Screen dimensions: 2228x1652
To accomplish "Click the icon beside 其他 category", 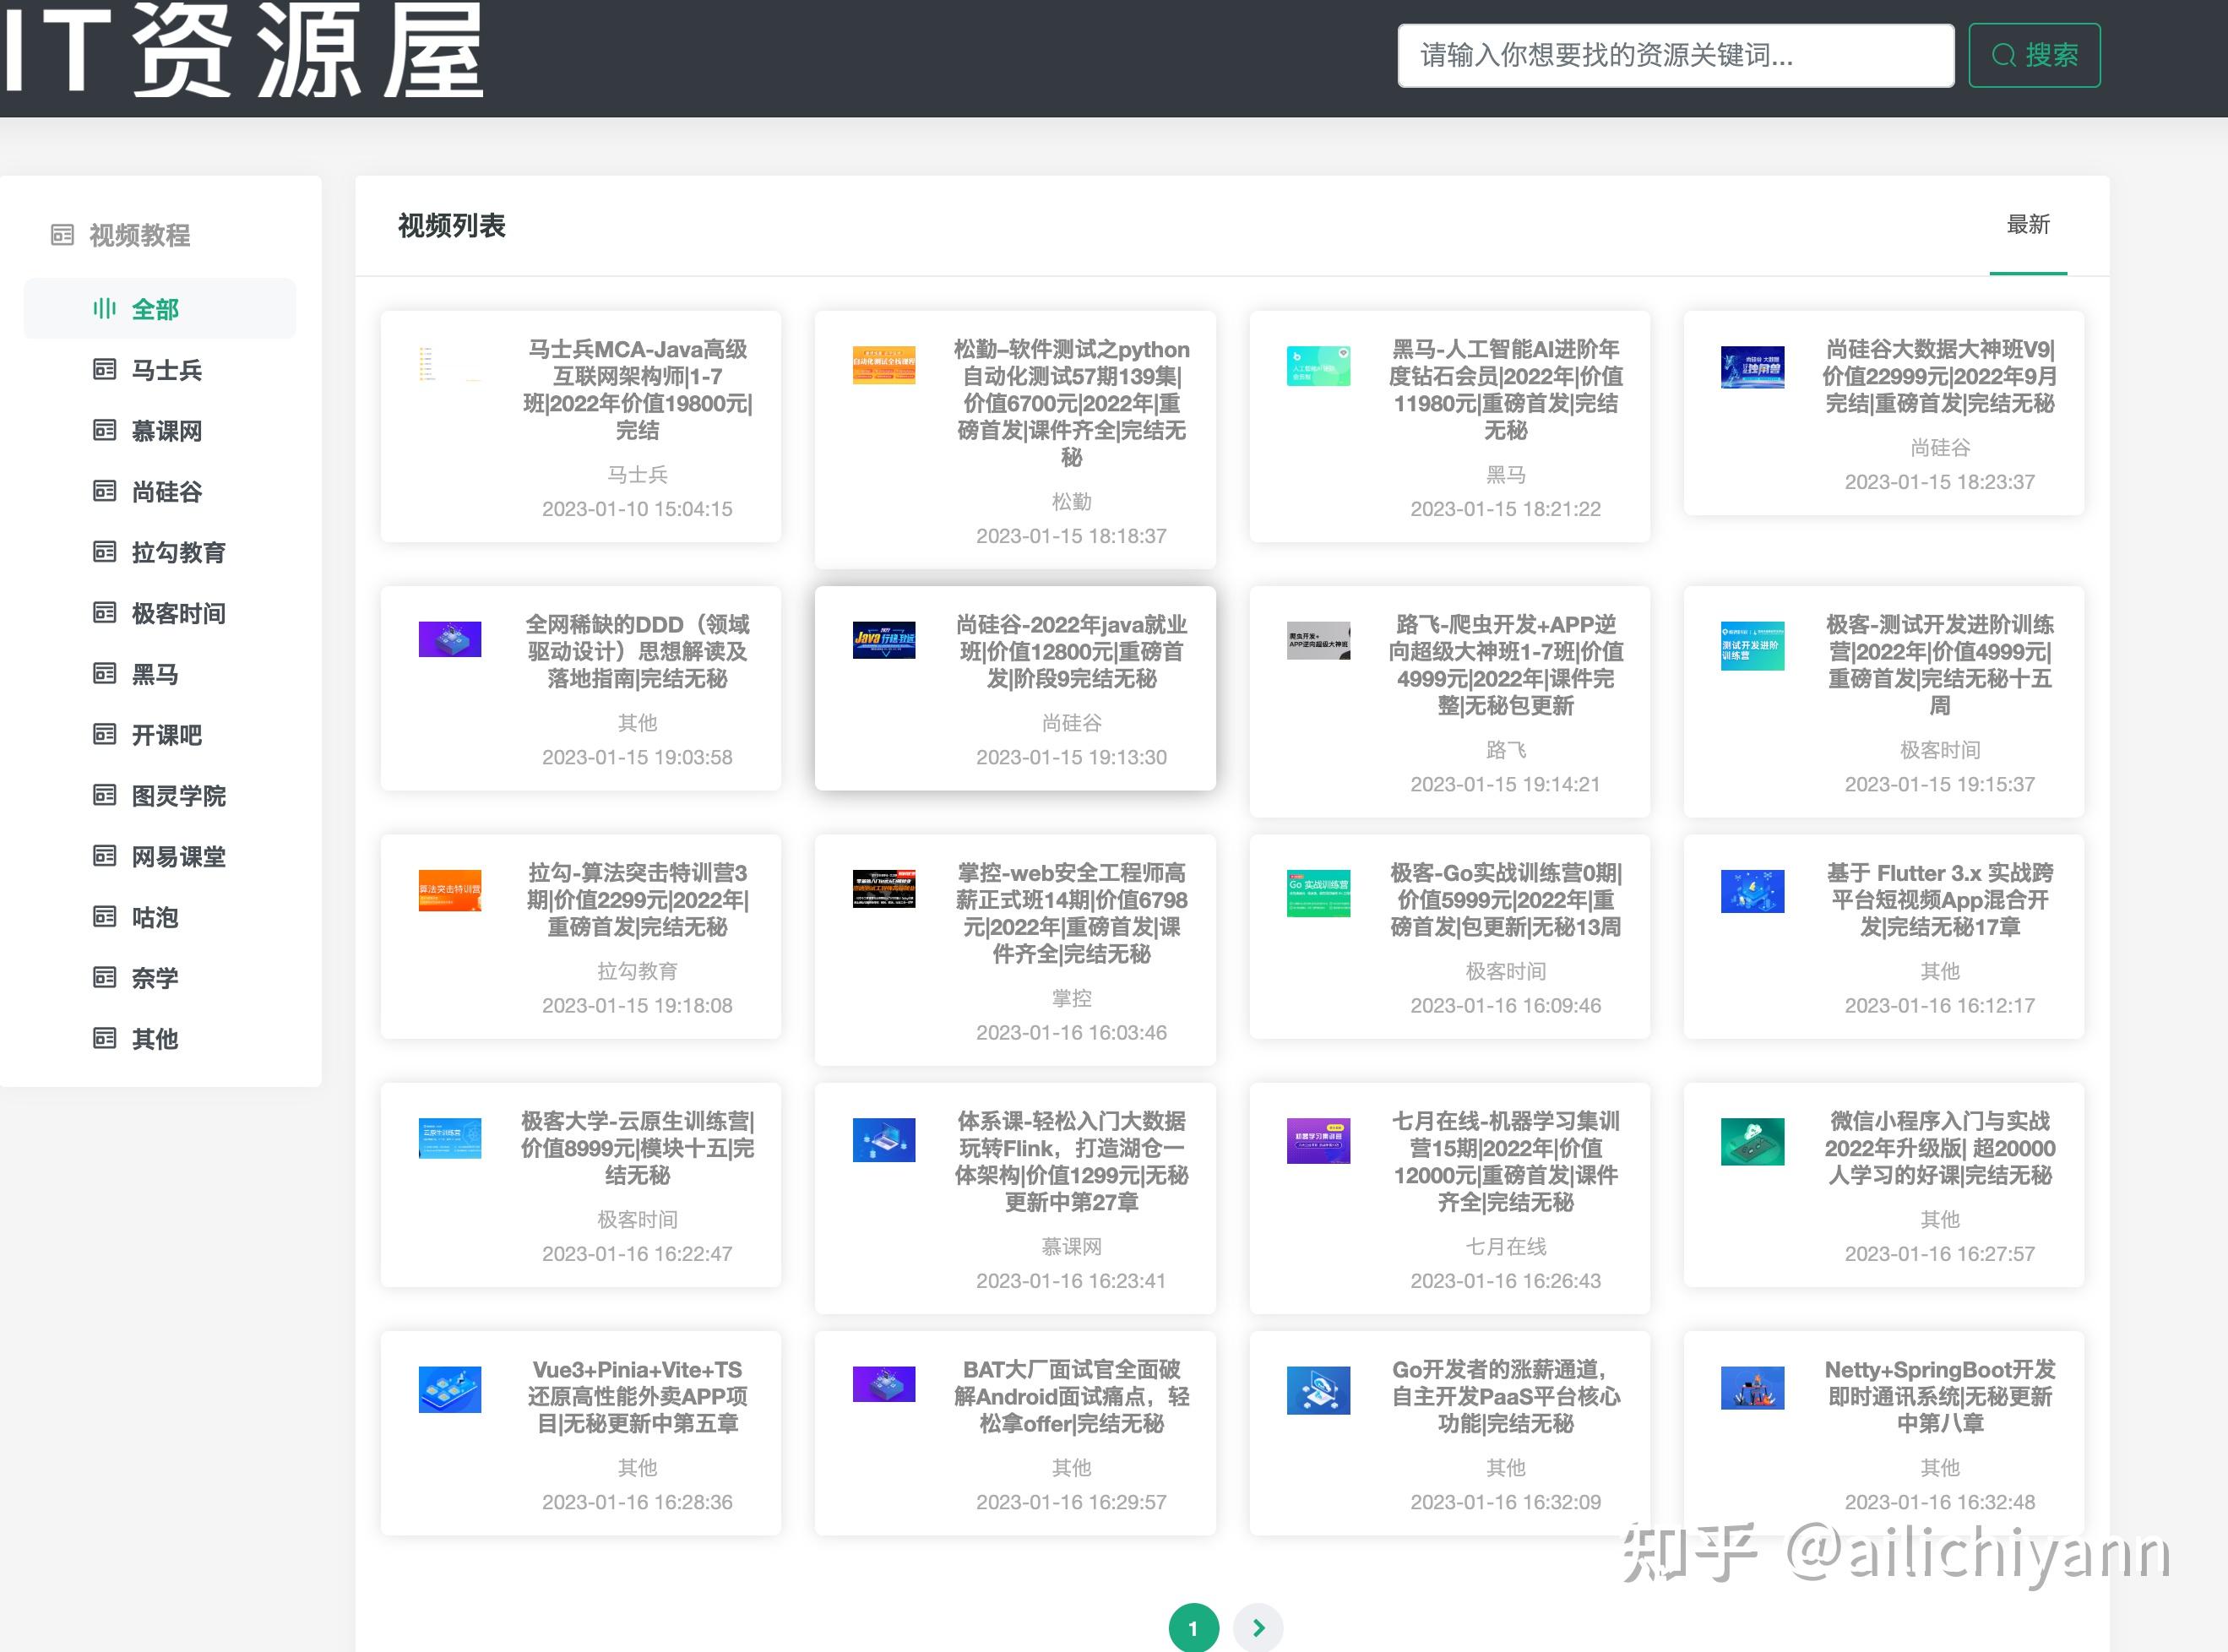I will [x=104, y=1039].
